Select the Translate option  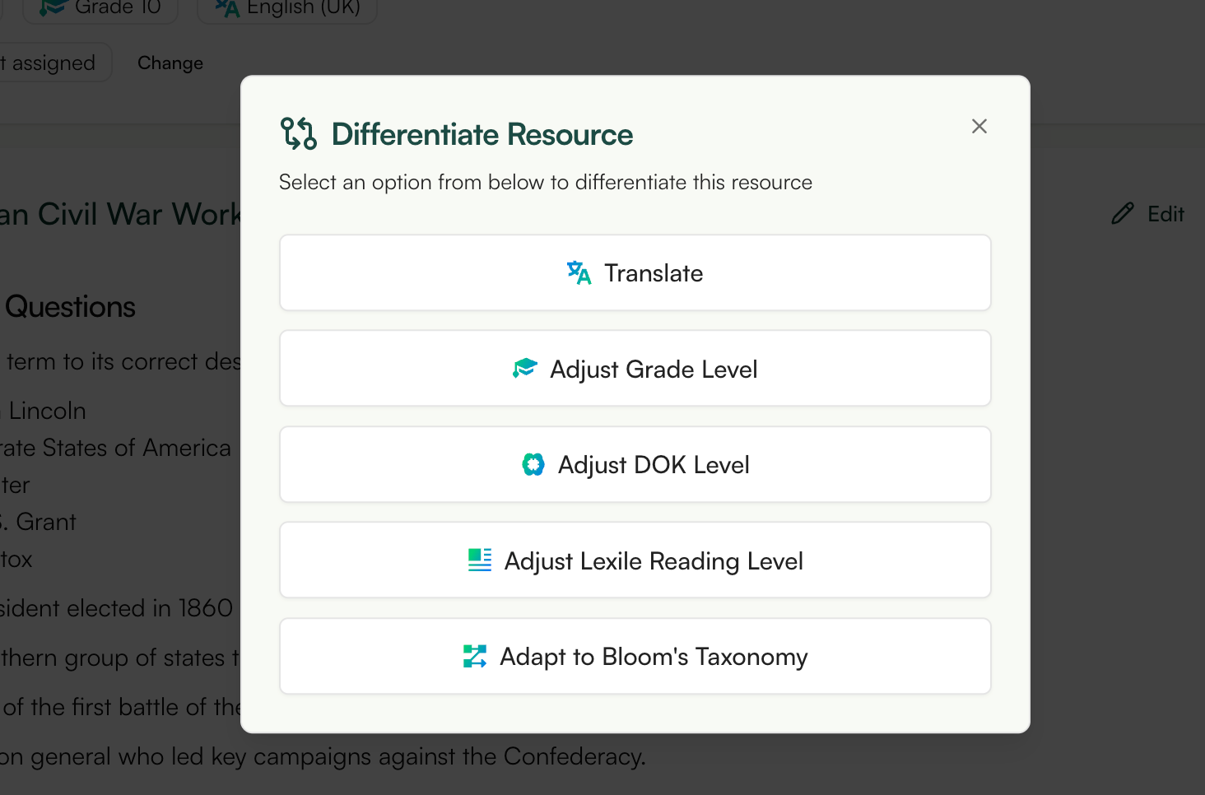point(635,272)
